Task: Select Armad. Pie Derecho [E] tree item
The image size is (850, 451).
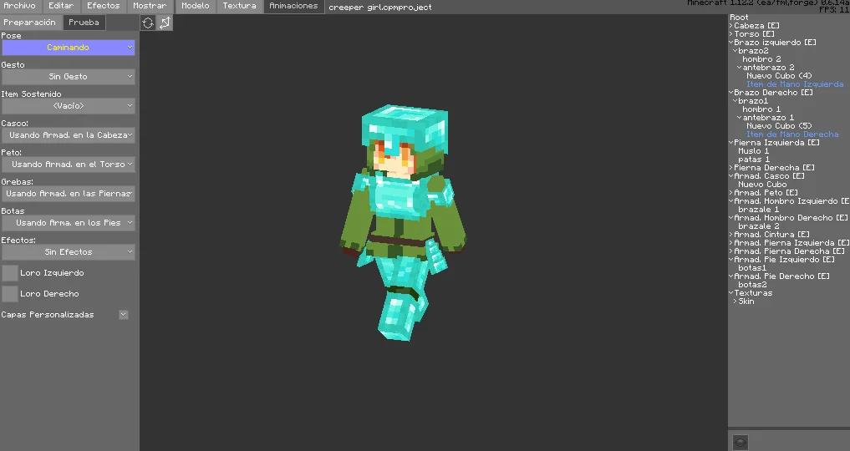Action: click(x=781, y=276)
